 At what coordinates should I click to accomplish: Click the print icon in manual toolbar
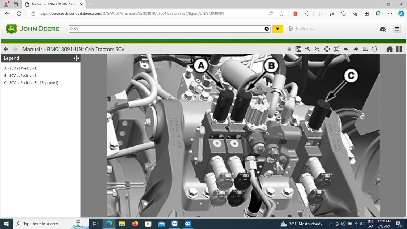pos(365,49)
